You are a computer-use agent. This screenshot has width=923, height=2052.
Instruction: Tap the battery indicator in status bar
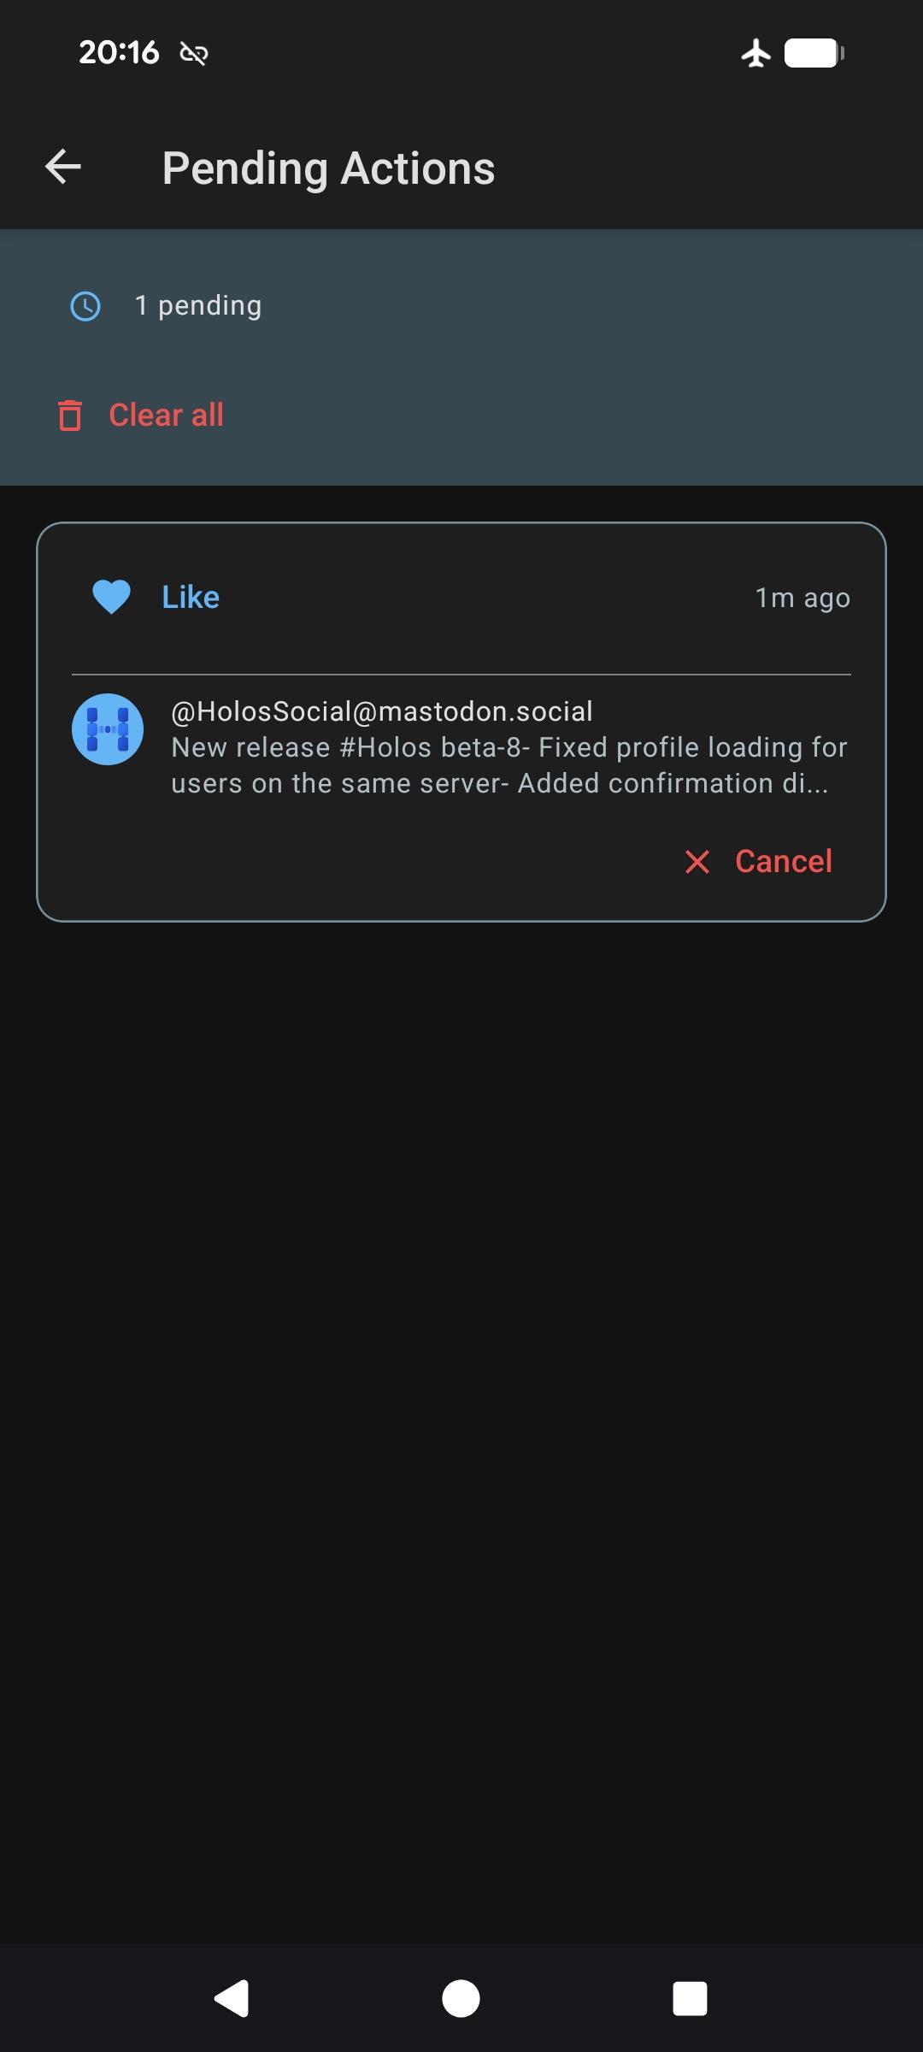tap(814, 53)
